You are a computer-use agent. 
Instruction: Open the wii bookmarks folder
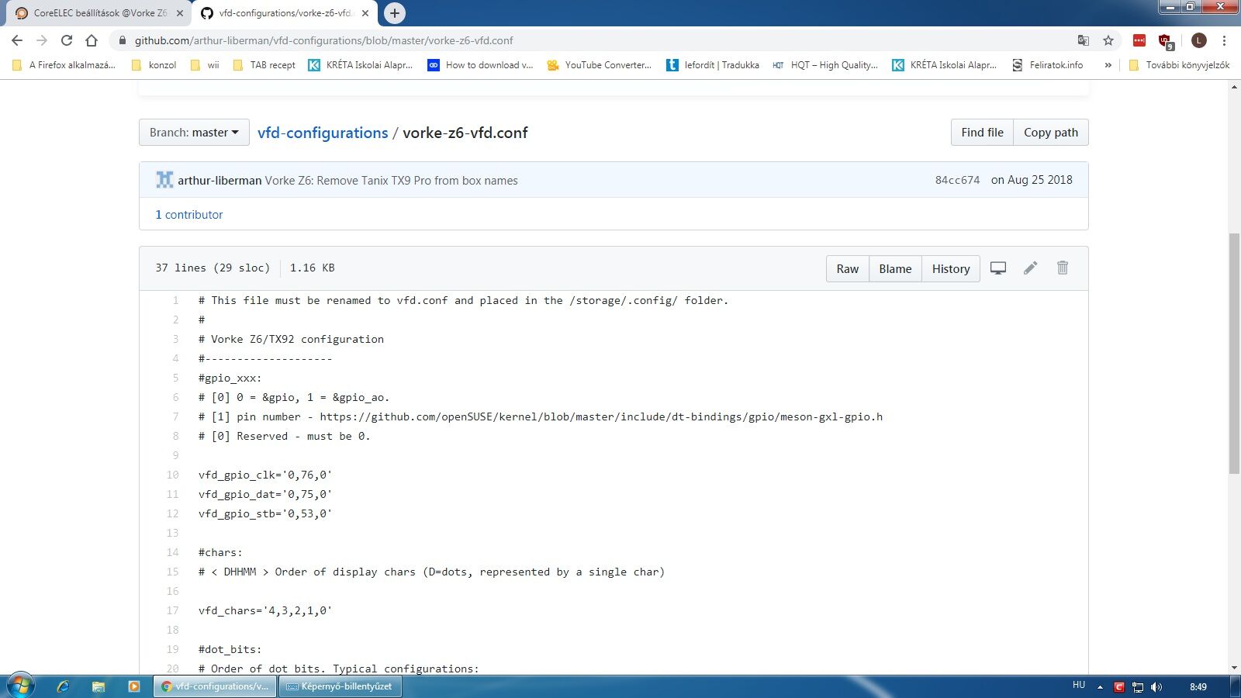[205, 65]
